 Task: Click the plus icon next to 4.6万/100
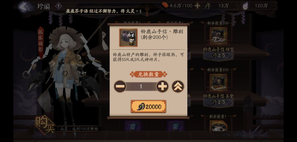(x=197, y=6)
